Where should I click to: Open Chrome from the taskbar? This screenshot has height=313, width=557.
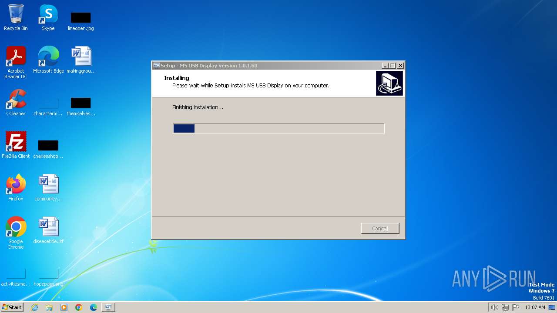coord(79,307)
